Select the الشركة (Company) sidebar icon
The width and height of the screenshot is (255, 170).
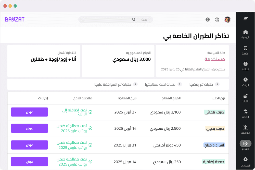[x=245, y=49]
